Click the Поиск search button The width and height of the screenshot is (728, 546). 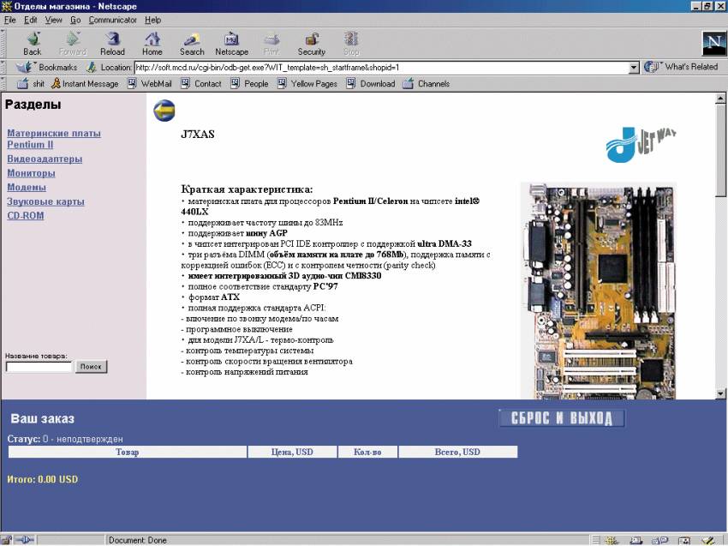pos(91,367)
